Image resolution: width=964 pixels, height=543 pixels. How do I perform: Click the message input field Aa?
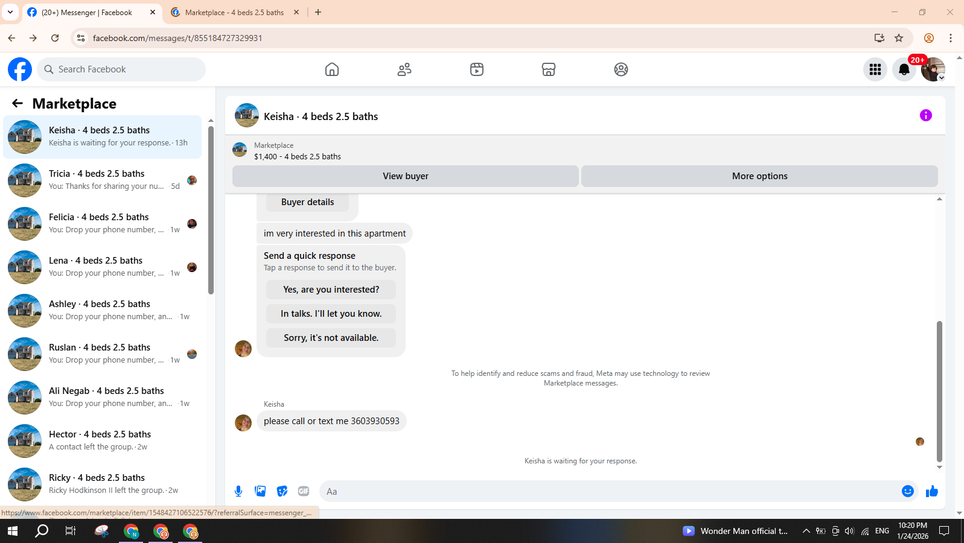click(x=610, y=491)
